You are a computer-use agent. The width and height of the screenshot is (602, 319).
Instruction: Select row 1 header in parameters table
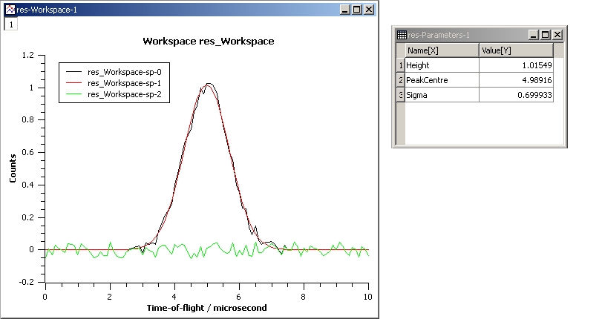401,65
